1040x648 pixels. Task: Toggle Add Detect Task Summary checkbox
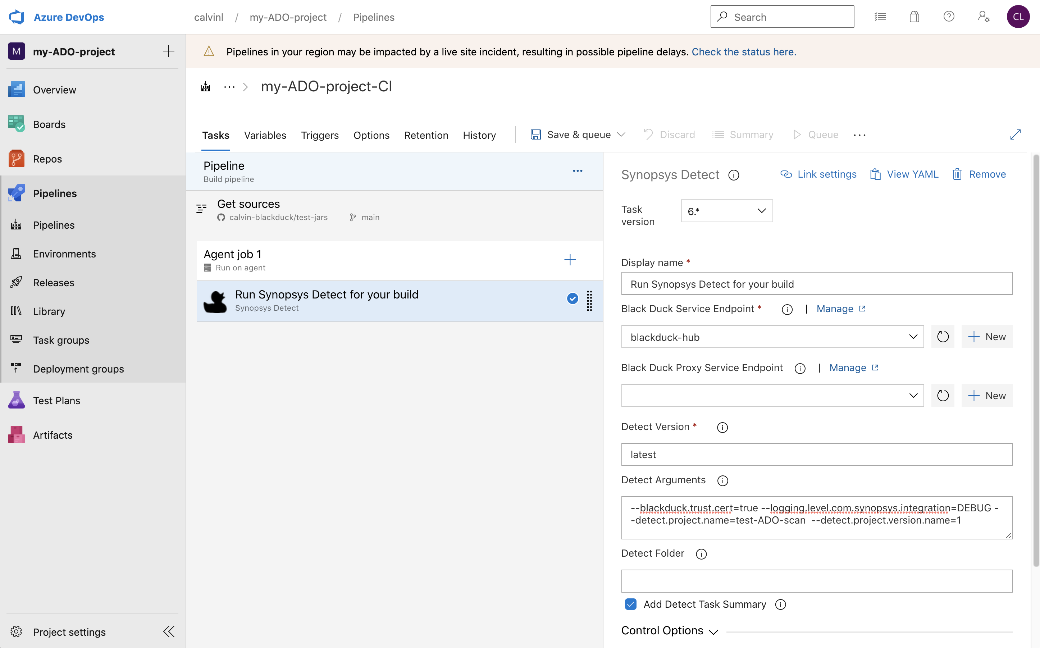pyautogui.click(x=631, y=604)
